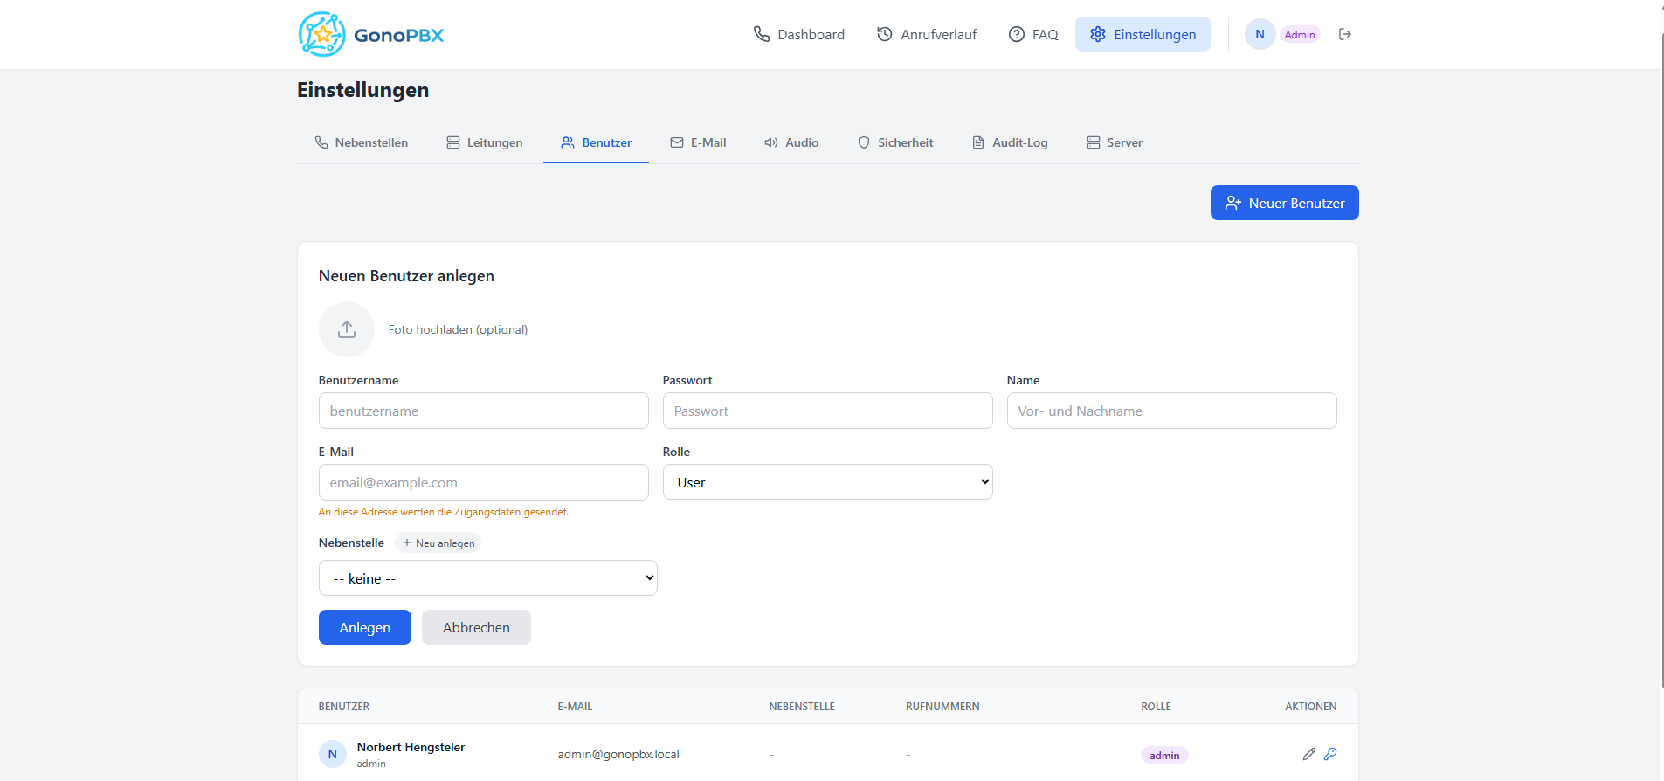Open the FAQ page
1664x781 pixels.
point(1033,34)
